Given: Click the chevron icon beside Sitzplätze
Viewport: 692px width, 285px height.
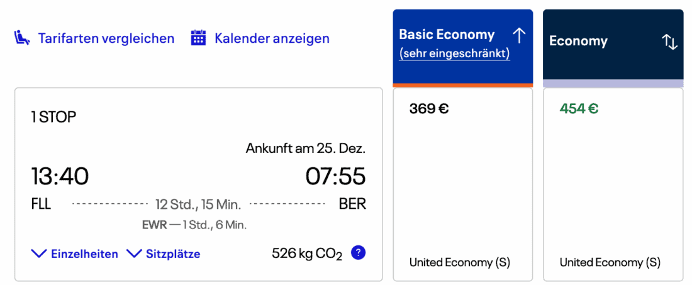Looking at the screenshot, I should click(134, 254).
